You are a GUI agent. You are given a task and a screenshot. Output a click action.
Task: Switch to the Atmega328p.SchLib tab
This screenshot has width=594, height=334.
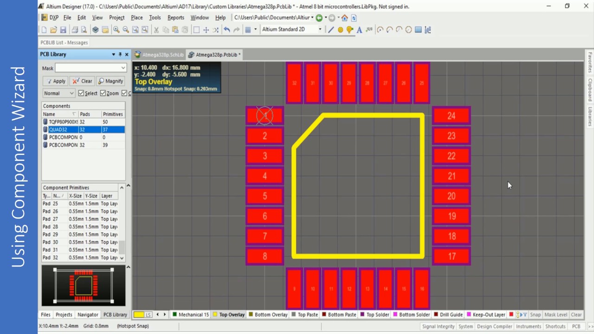(x=159, y=55)
